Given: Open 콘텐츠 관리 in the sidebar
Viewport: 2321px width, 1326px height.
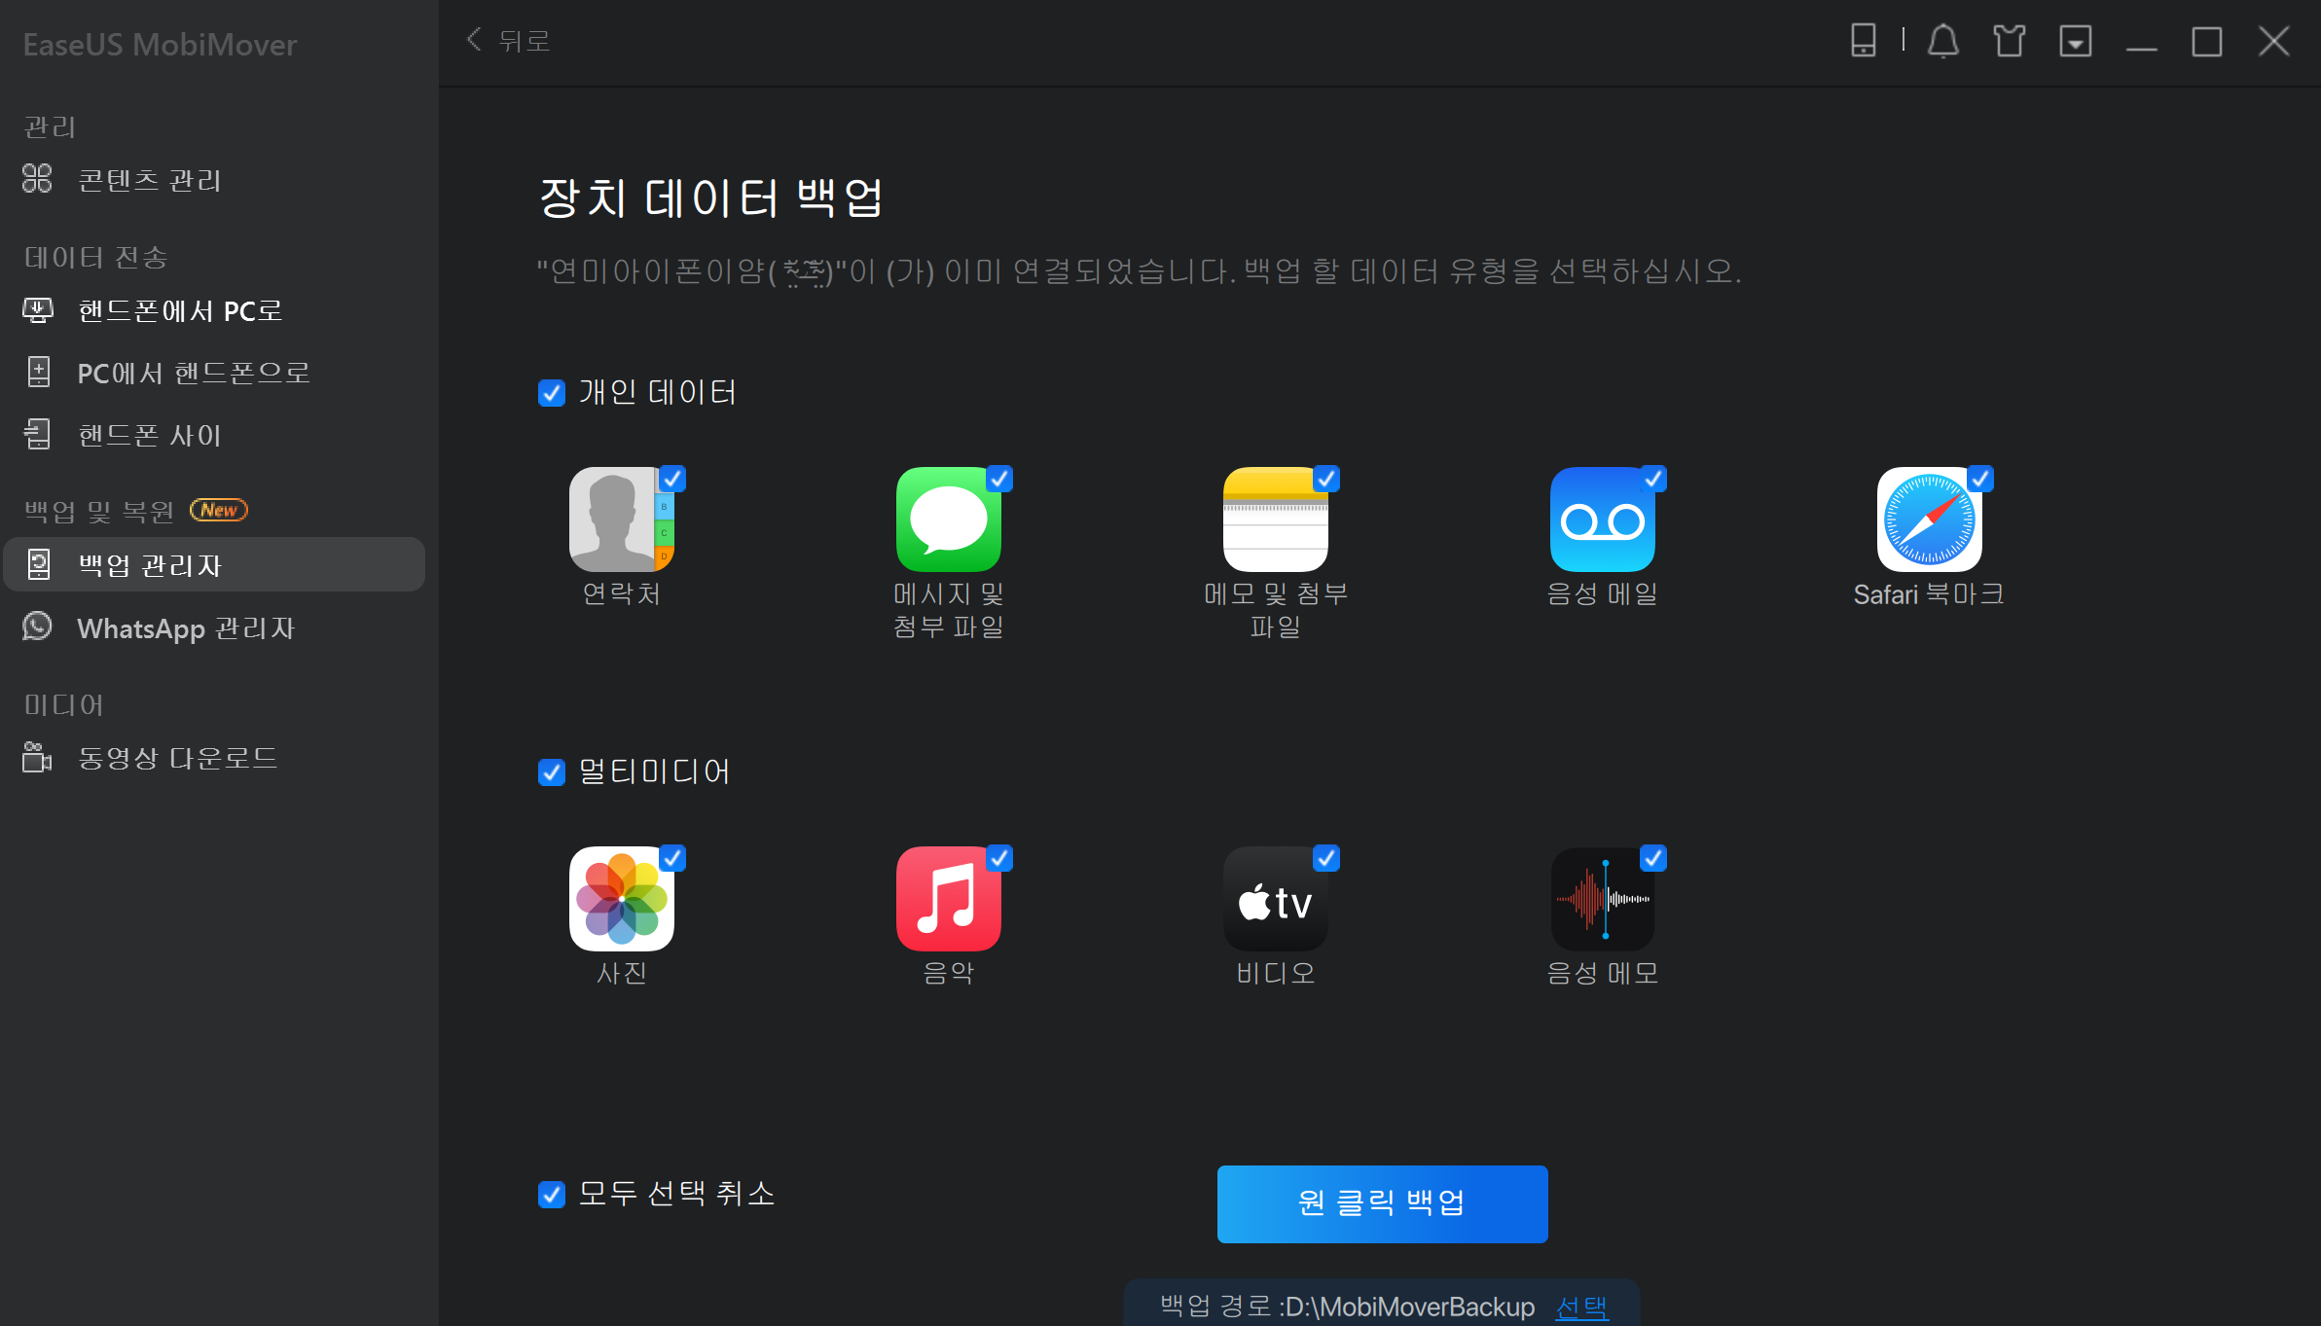Looking at the screenshot, I should click(x=149, y=179).
